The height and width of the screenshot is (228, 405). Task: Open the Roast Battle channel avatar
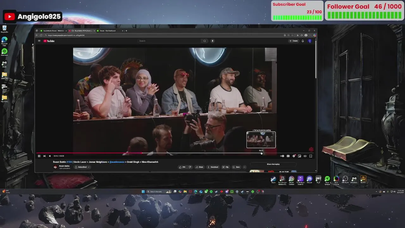(55, 167)
